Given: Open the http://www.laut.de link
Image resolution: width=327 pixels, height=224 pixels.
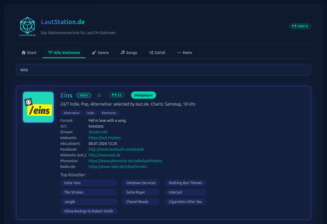Looking at the screenshot, I should pos(105,155).
